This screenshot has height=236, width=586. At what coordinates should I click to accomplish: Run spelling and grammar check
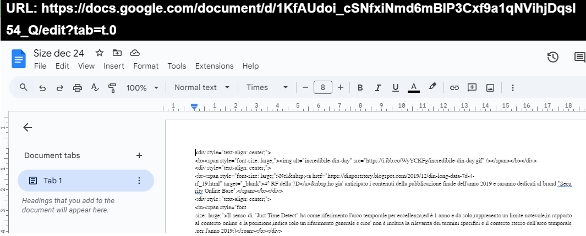pos(95,88)
